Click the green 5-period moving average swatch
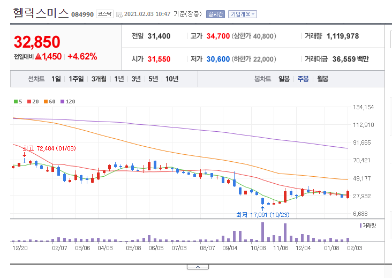 coord(16,101)
